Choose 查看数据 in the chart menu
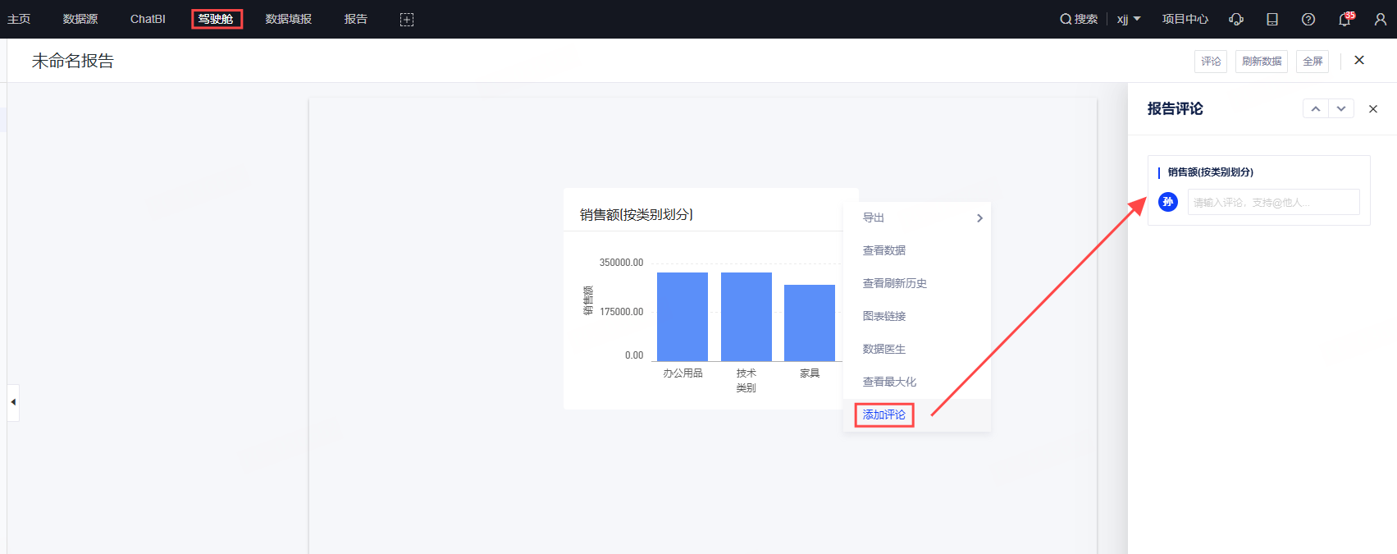The width and height of the screenshot is (1397, 554). (884, 250)
